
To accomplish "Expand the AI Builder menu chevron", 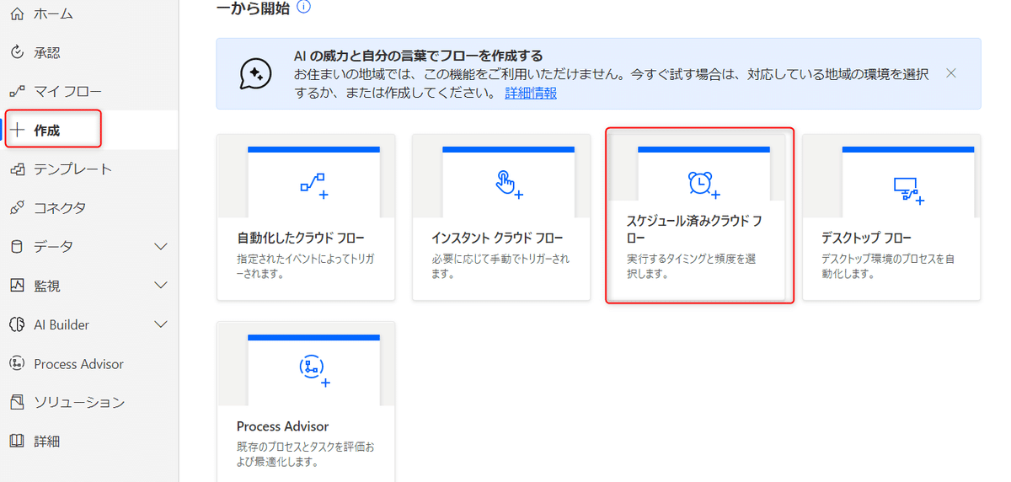I will click(x=162, y=324).
